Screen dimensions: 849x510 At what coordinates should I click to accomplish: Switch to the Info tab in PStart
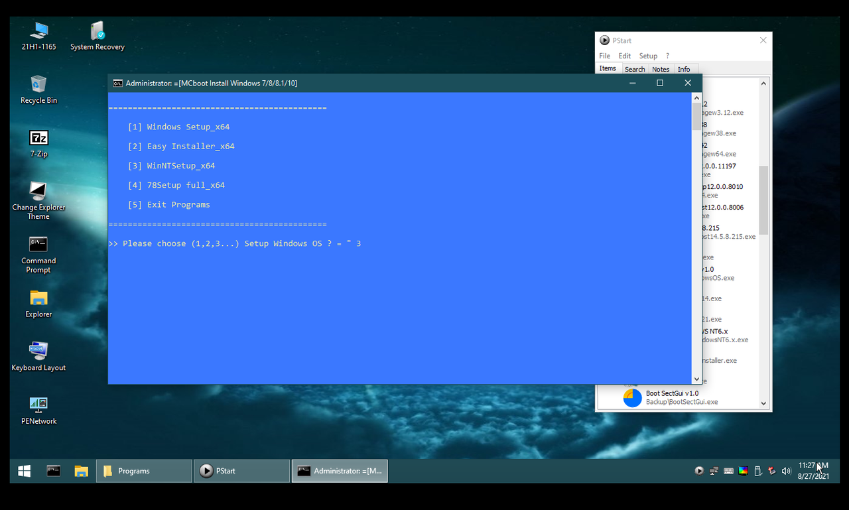[x=684, y=69]
